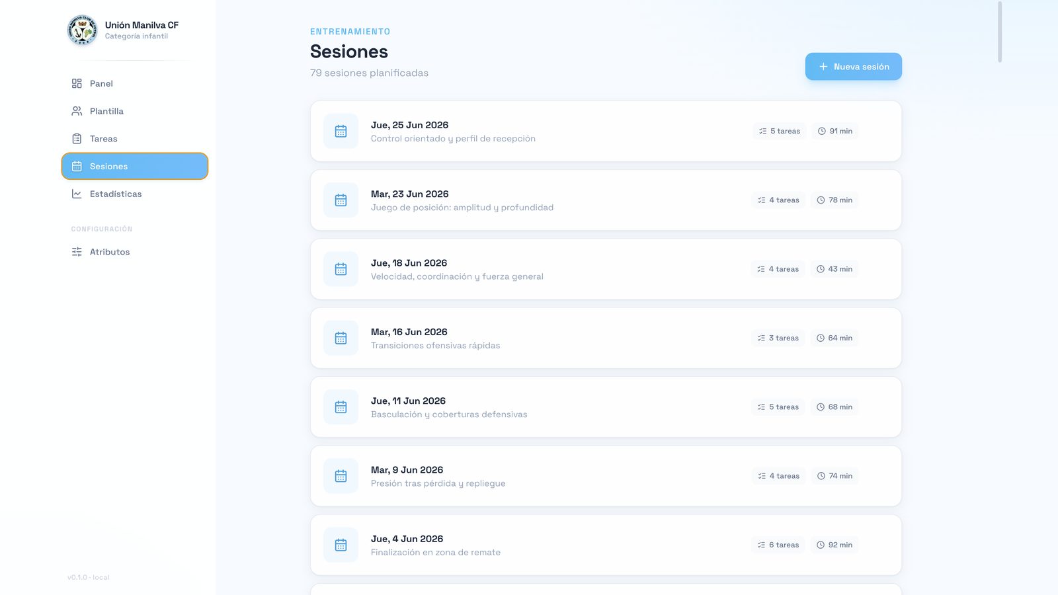Click task-list icon in the 4 Jun session
This screenshot has height=595, width=1058.
click(761, 545)
